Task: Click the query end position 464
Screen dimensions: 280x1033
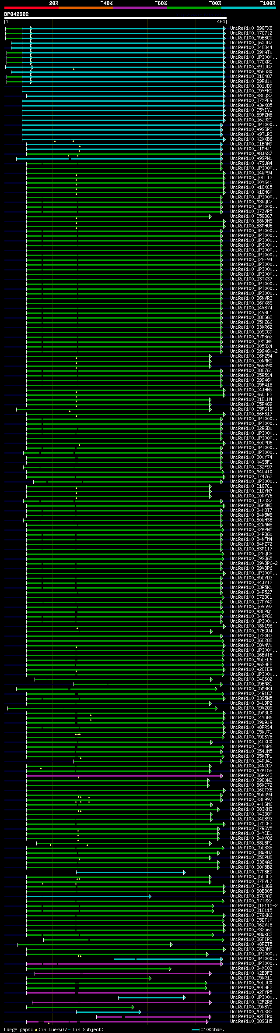Action: [221, 21]
